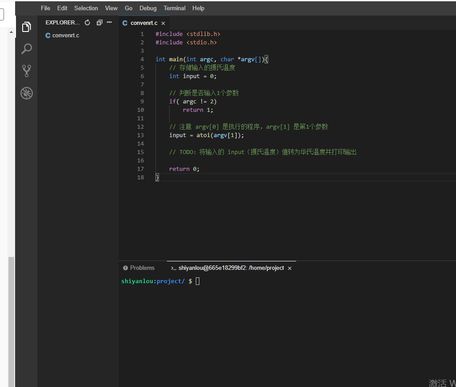Open the Search panel in sidebar
Screen dimensions: 456x387
[27, 49]
